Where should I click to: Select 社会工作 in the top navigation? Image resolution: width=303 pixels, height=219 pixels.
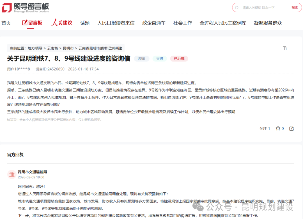coord(182,23)
